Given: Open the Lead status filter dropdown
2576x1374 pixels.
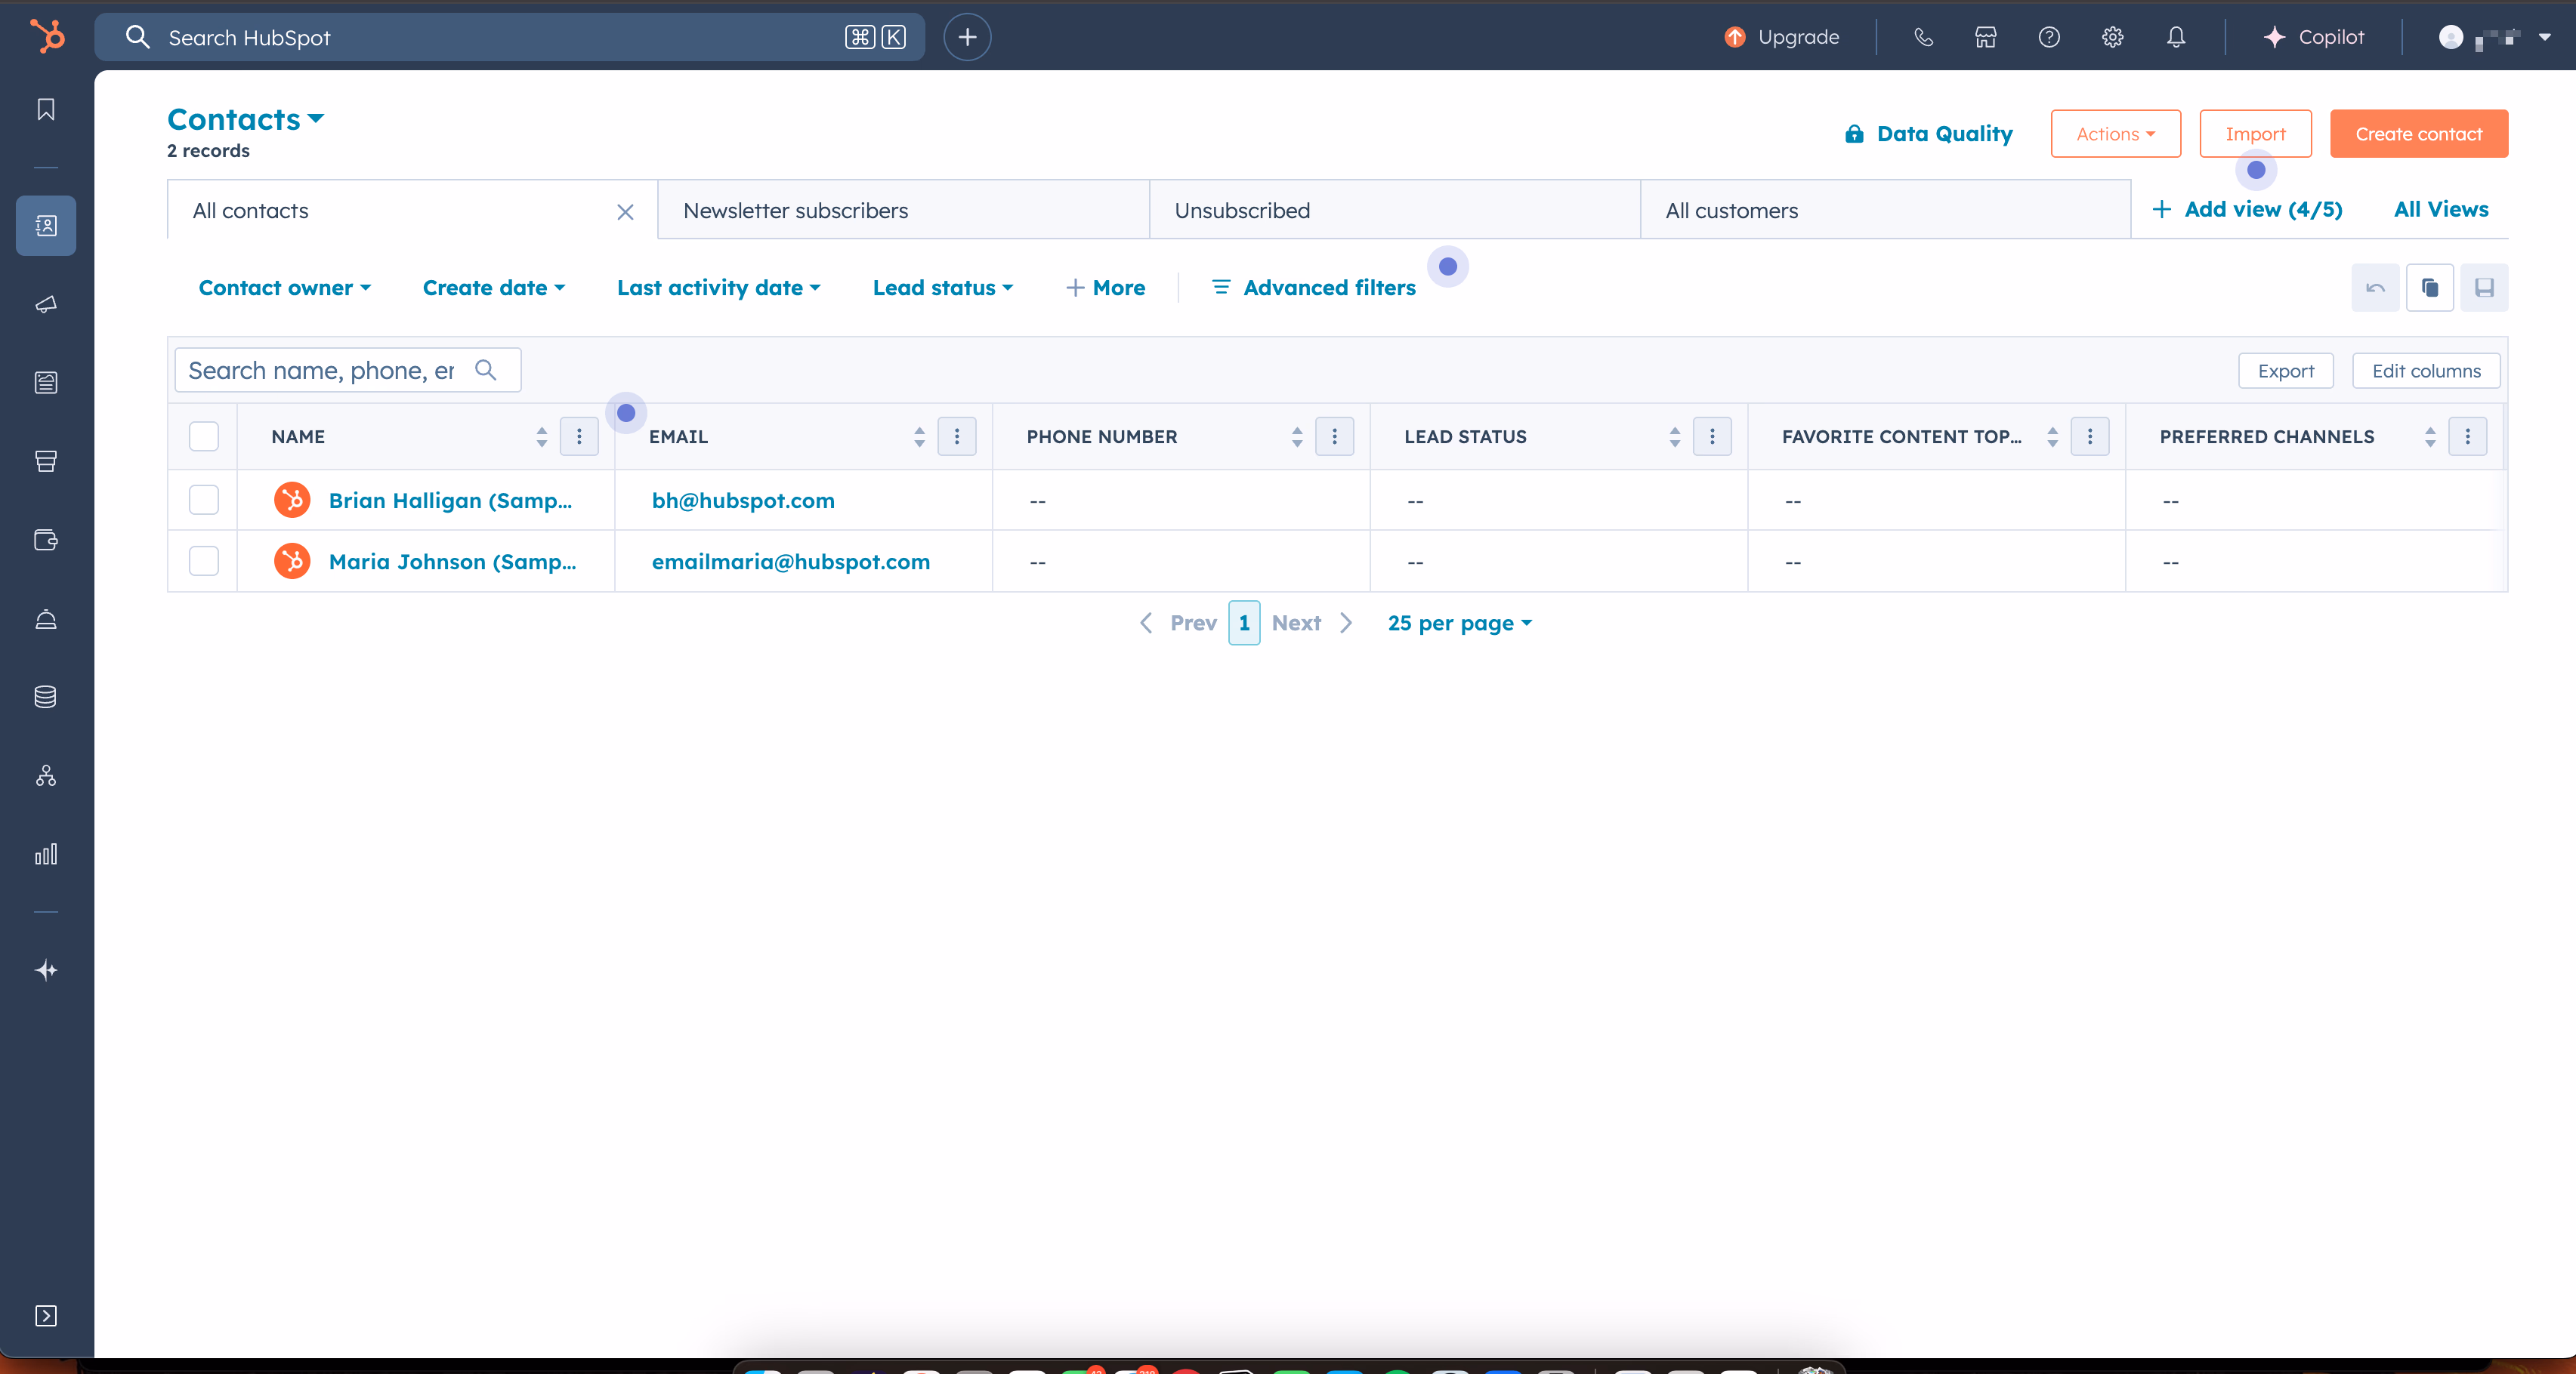Looking at the screenshot, I should pyautogui.click(x=943, y=288).
